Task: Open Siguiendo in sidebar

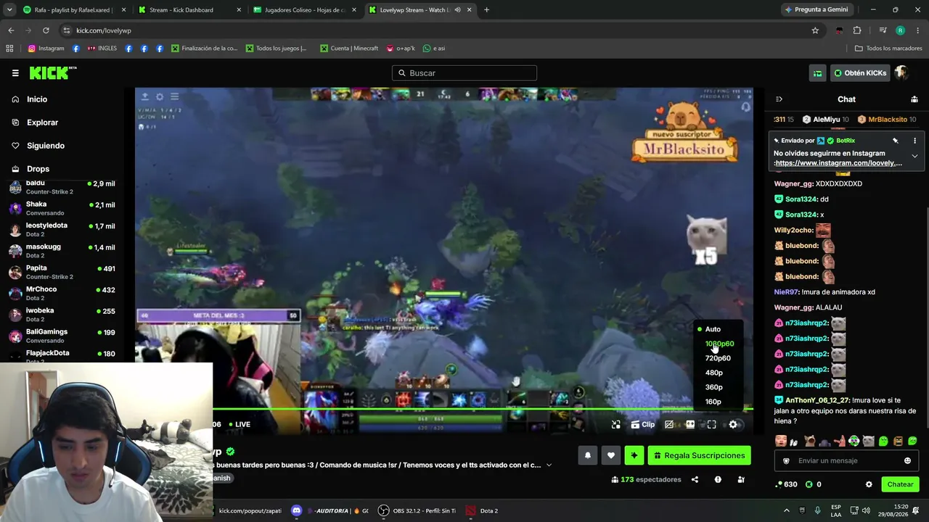Action: pyautogui.click(x=45, y=146)
